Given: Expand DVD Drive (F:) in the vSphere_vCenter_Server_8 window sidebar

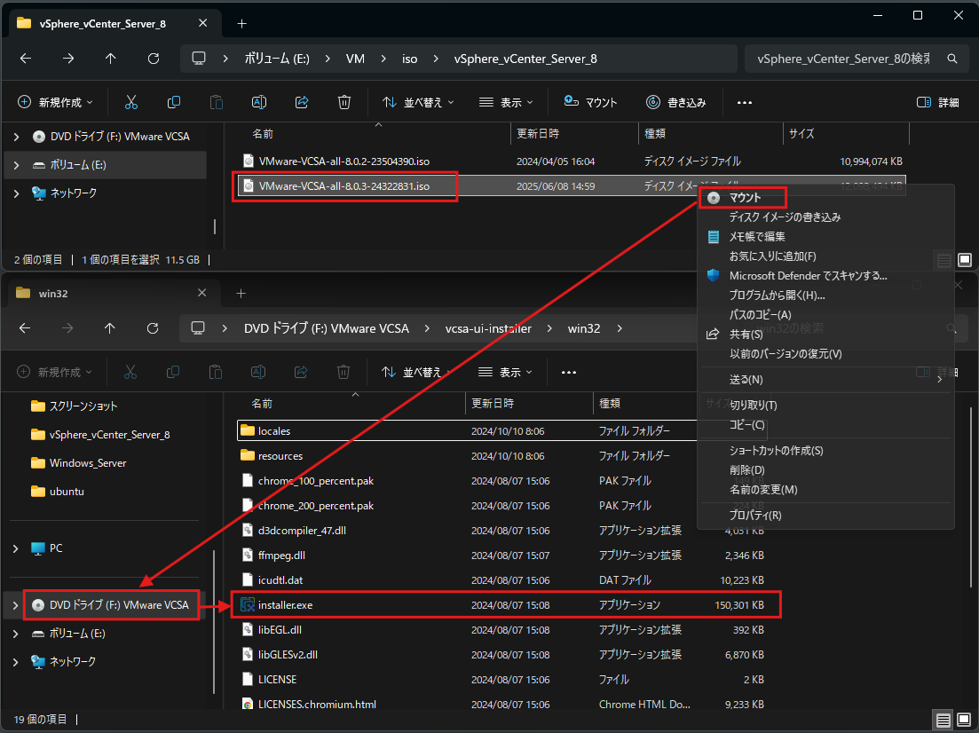Looking at the screenshot, I should [16, 137].
